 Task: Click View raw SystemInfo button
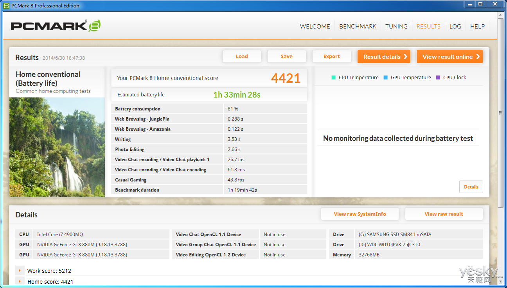[x=360, y=214]
